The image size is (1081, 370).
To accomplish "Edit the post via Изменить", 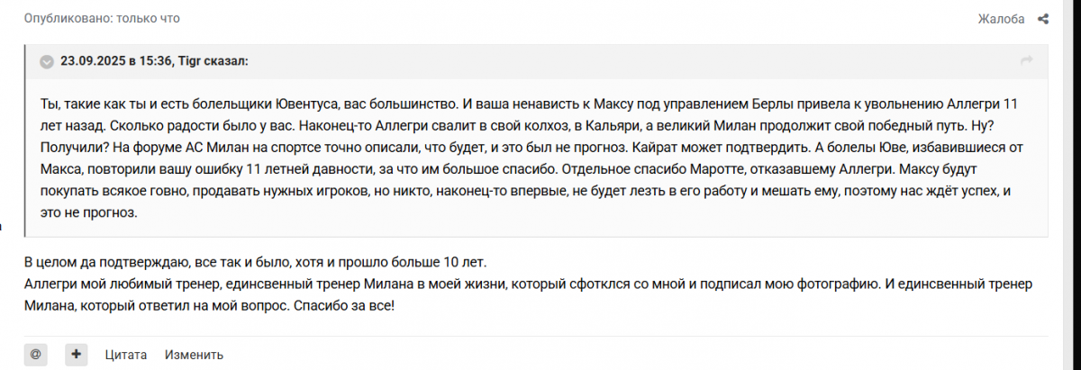I will [194, 355].
